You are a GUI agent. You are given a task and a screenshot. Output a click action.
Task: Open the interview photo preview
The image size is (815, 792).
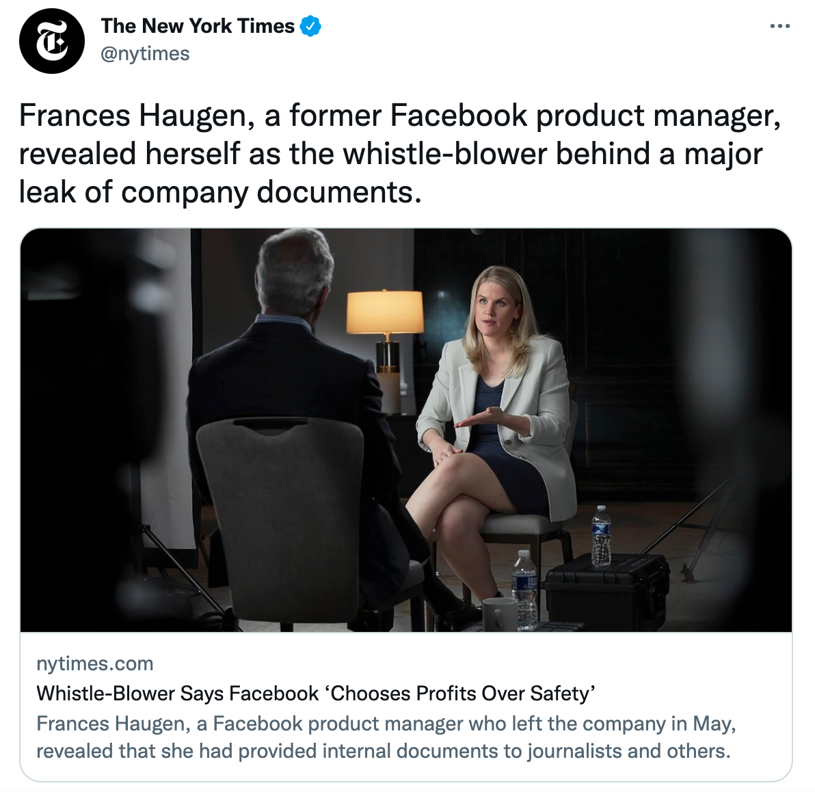(406, 430)
